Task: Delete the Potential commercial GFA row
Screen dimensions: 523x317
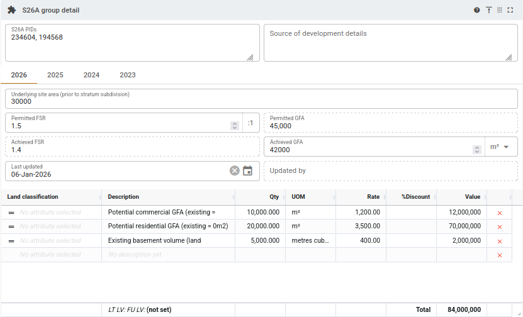Action: click(x=500, y=213)
